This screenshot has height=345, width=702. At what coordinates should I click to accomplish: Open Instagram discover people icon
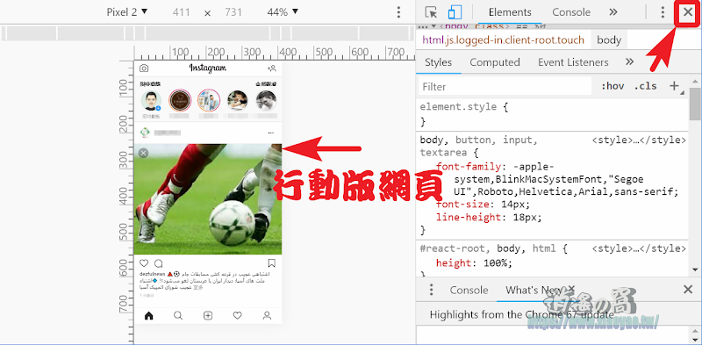[272, 68]
